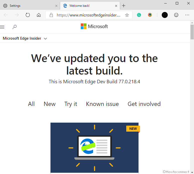Click the scrollbar down arrow
Viewport: 194px width, 174px height.
pyautogui.click(x=192, y=172)
